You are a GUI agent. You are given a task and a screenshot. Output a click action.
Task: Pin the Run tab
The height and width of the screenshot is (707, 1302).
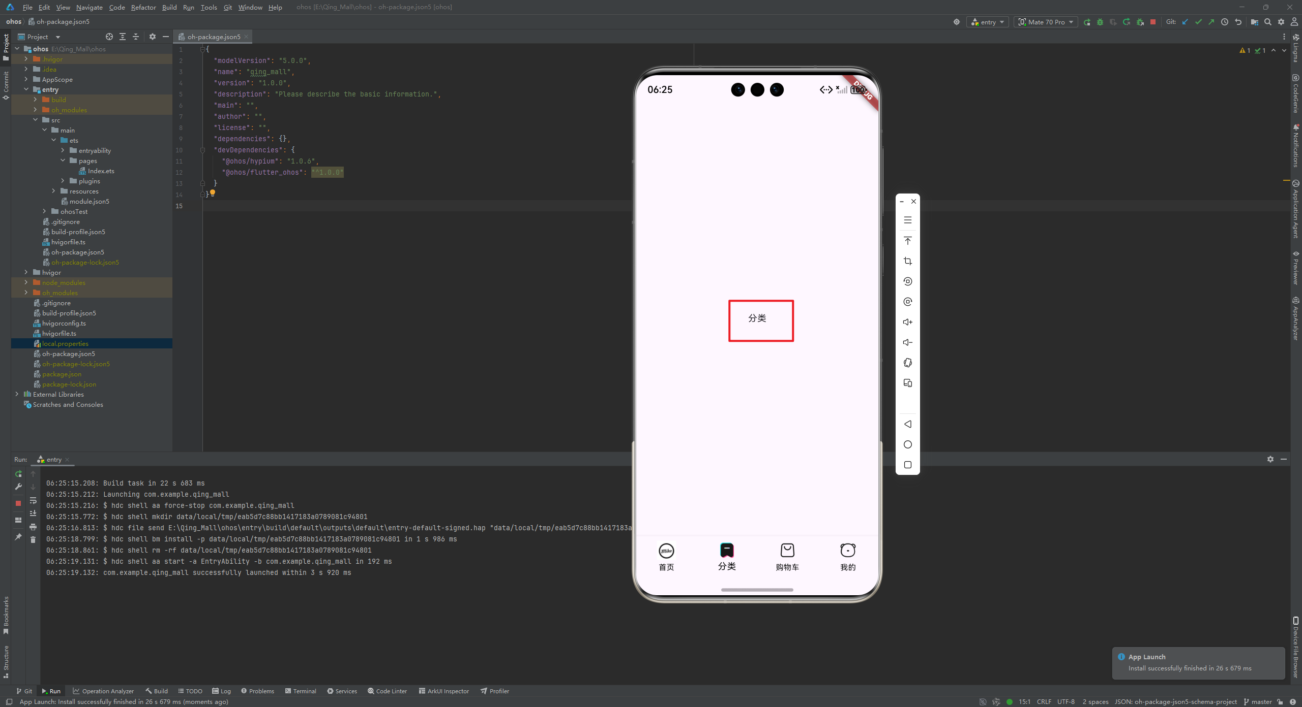(x=18, y=536)
